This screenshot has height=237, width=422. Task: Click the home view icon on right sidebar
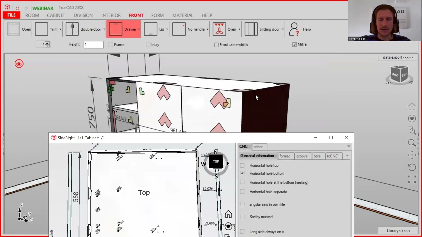[x=412, y=106]
